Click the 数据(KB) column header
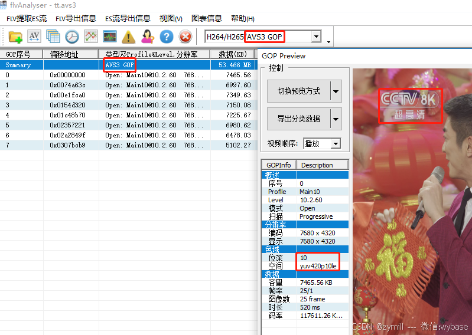 tap(232, 54)
